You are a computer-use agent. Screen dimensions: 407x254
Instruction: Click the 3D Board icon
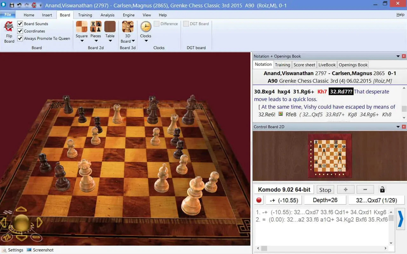tap(128, 27)
